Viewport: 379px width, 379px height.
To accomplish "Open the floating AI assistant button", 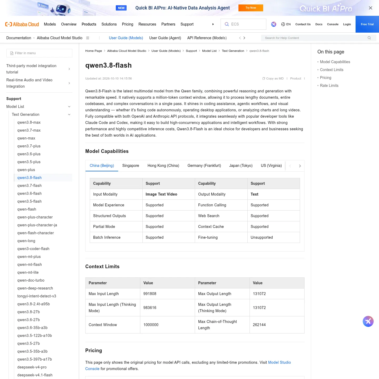I will point(368,321).
